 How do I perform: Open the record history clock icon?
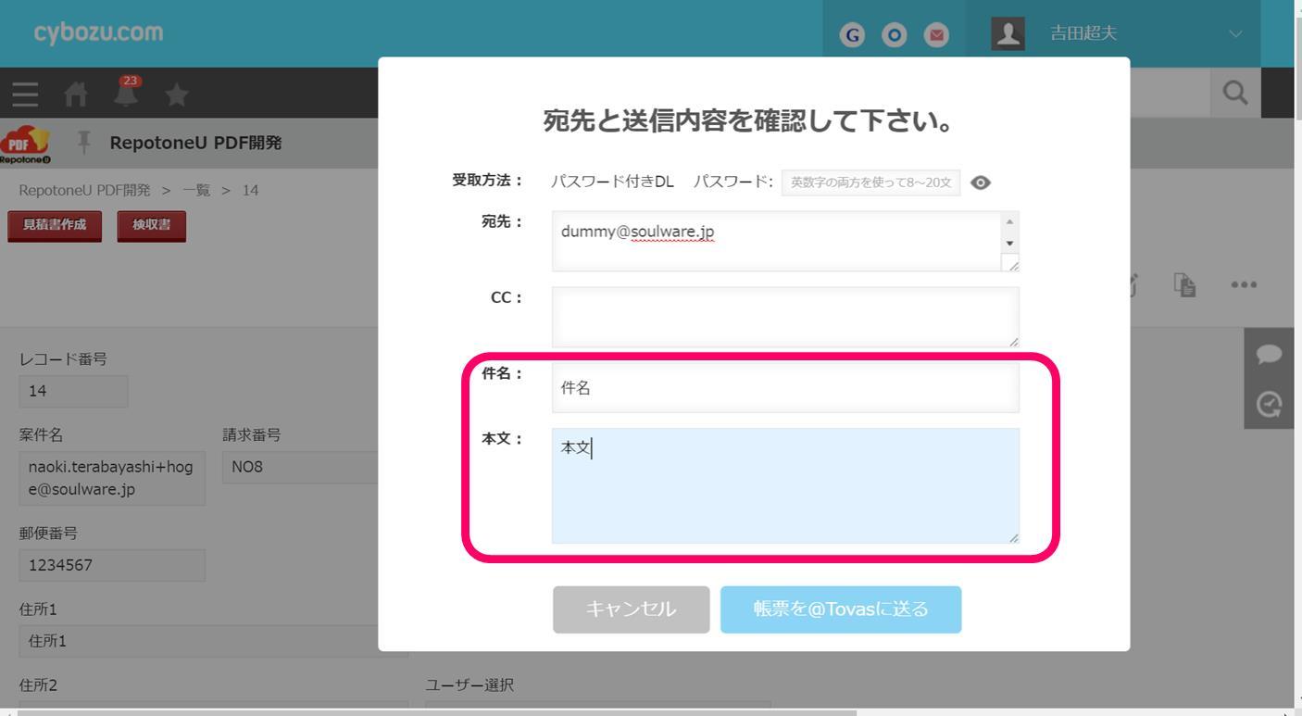(1270, 404)
